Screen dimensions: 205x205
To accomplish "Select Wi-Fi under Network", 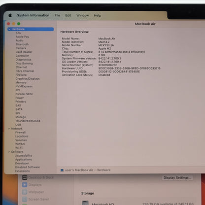I will point(19,148).
